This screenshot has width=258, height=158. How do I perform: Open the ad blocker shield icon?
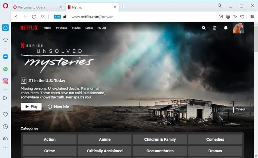pyautogui.click(x=228, y=17)
